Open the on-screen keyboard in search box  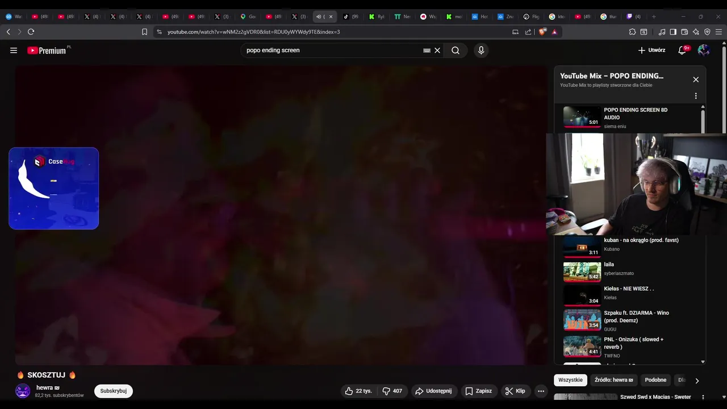click(x=427, y=51)
